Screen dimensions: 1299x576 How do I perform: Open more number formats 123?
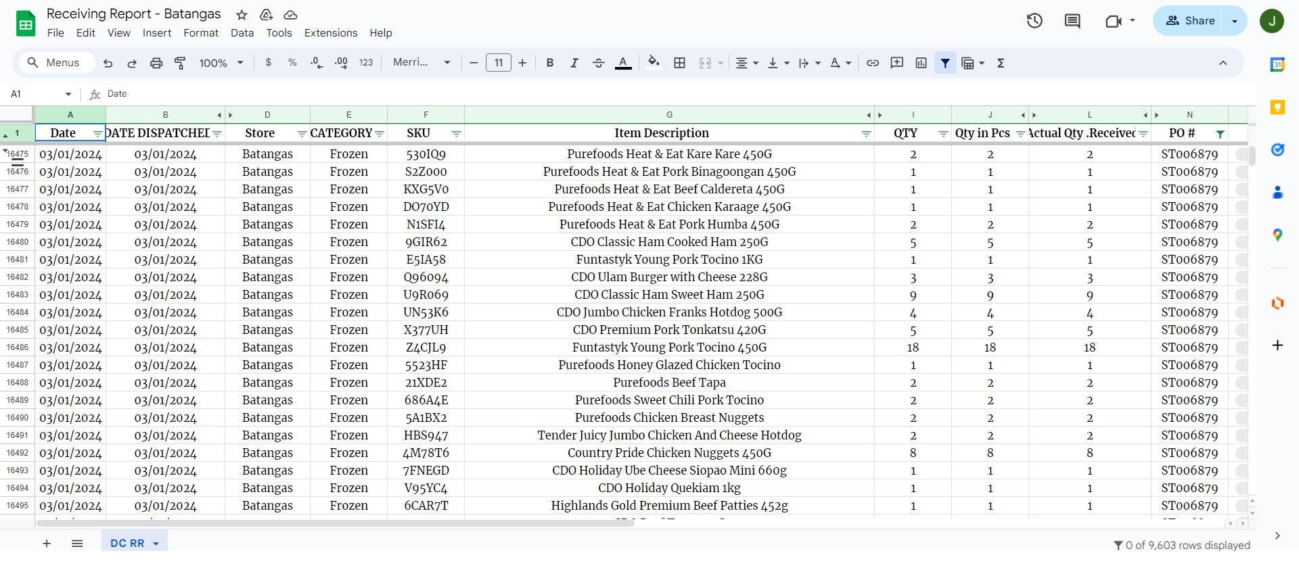pyautogui.click(x=366, y=63)
